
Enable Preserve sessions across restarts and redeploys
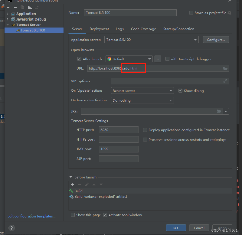point(145,140)
